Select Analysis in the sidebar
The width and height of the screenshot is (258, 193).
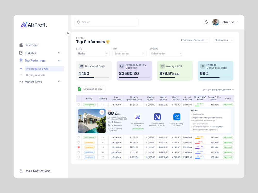tap(30, 53)
